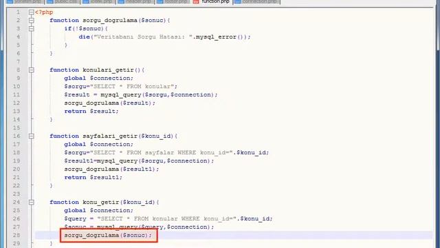Click the closing brace on line 14
Viewport: 440px width, 248px height.
point(51,119)
